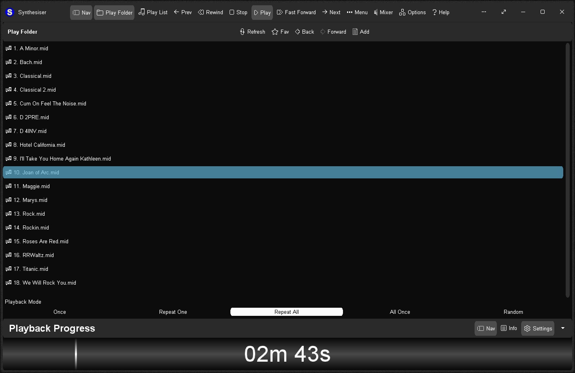
Task: Choose the Once playback mode
Action: (x=60, y=312)
